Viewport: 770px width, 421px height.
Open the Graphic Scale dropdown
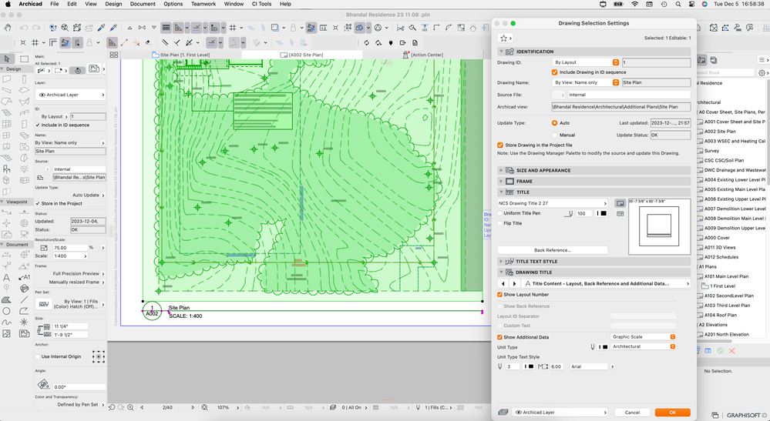[643, 337]
